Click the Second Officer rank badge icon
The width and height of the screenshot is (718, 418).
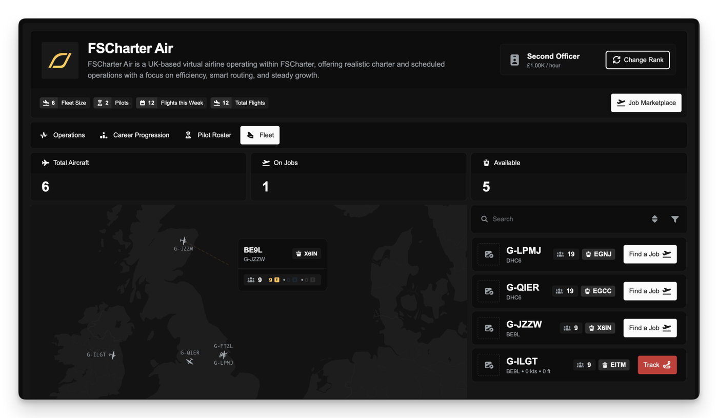point(514,60)
